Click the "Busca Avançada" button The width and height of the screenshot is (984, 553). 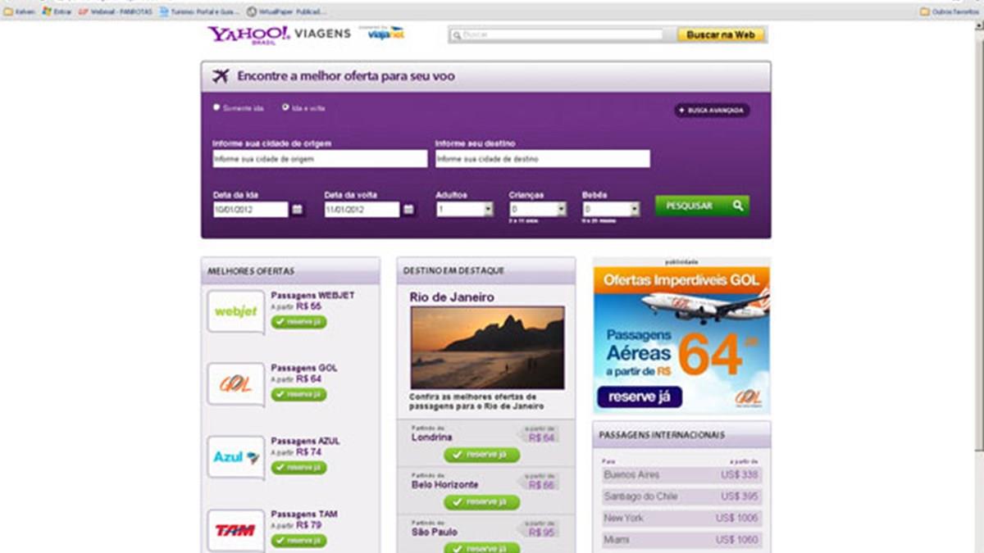pos(712,110)
